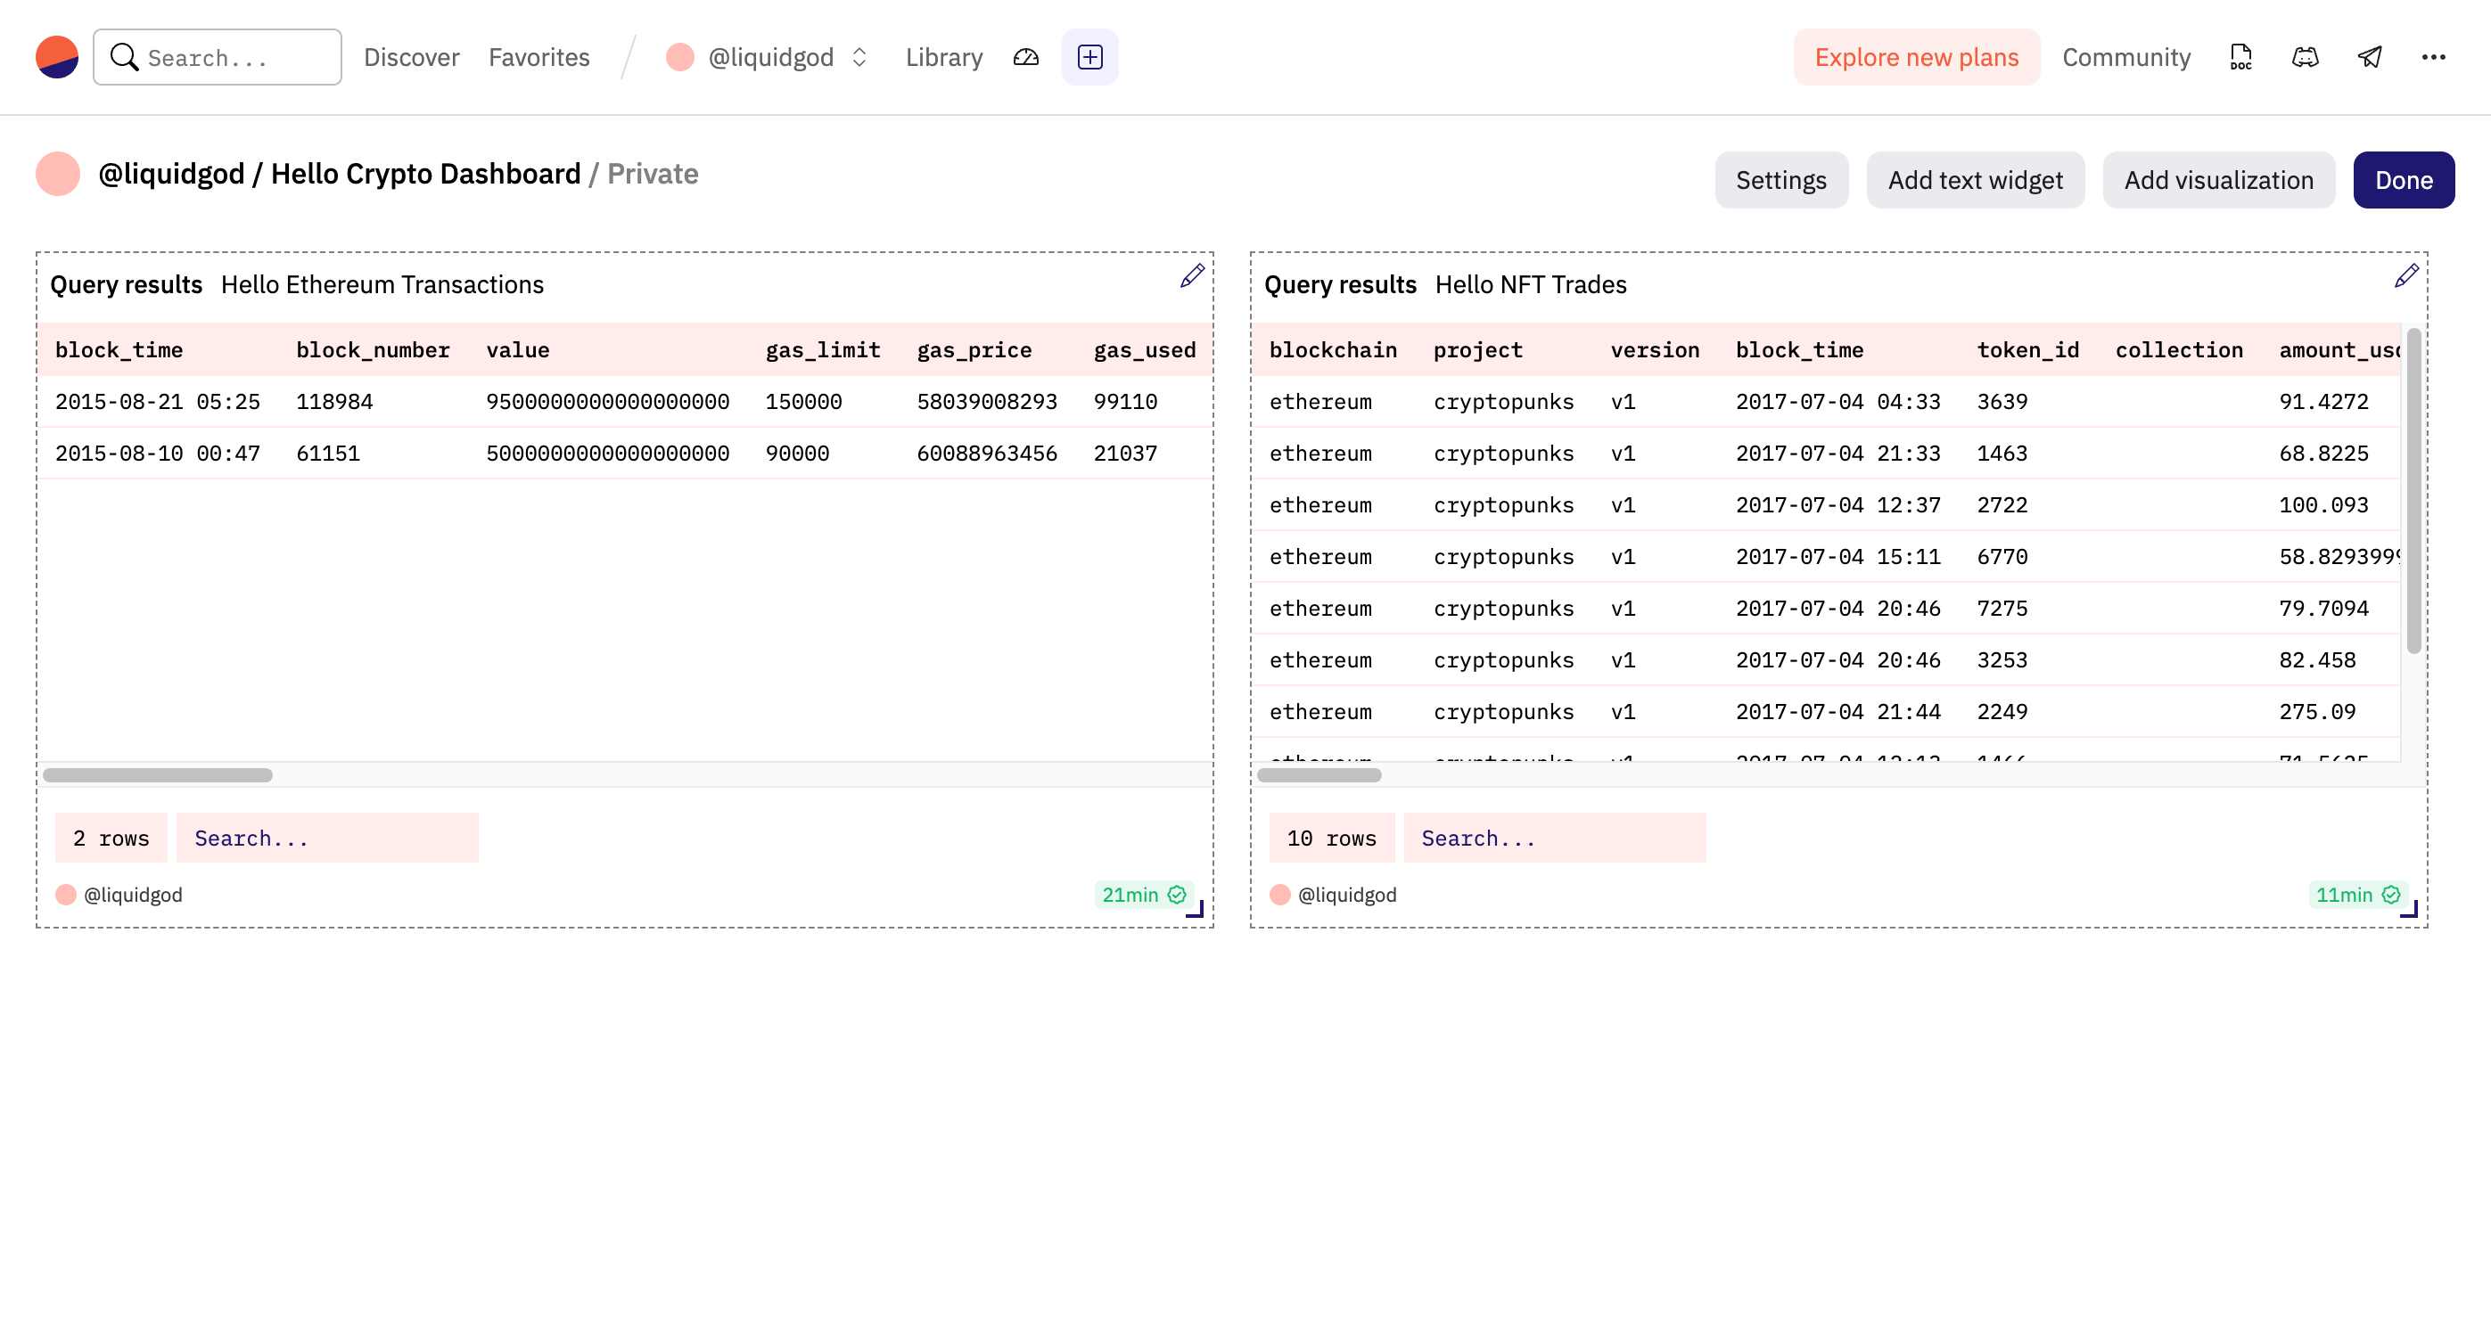The height and width of the screenshot is (1342, 2491).
Task: Toggle the verified checkmark beside 21min
Action: point(1176,896)
